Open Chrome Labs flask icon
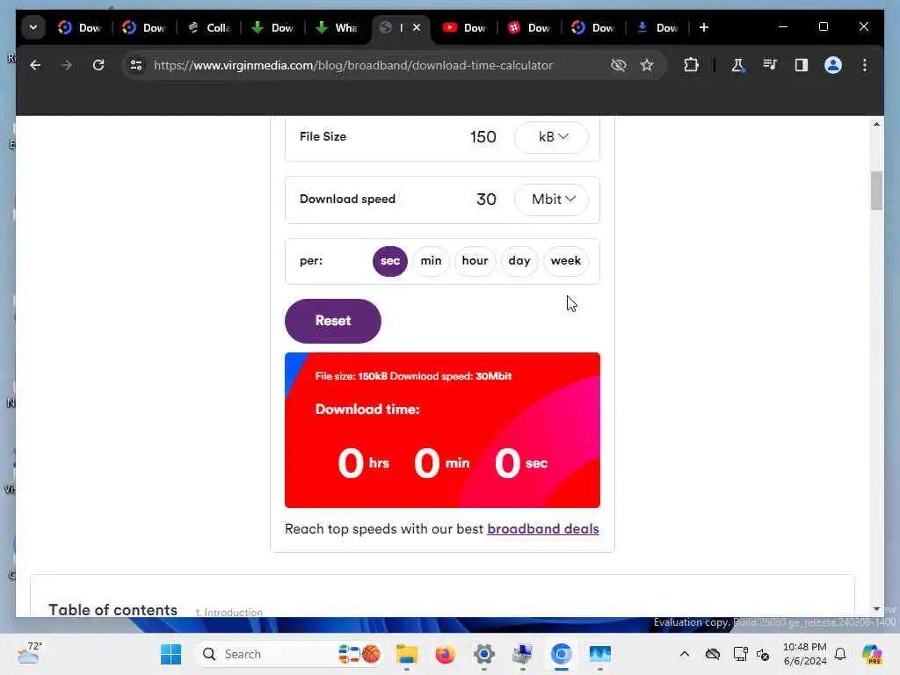The image size is (900, 675). 737,65
